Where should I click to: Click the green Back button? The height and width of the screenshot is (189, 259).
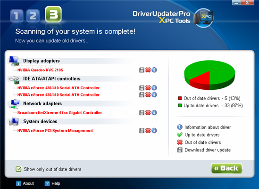[226, 168]
